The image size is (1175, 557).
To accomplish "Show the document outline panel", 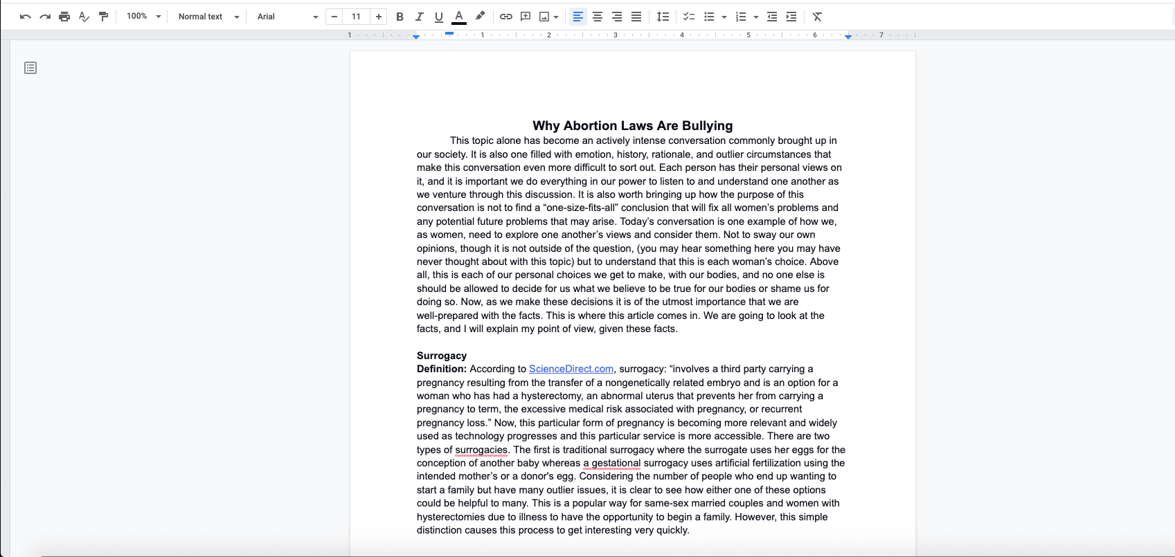I will 30,68.
